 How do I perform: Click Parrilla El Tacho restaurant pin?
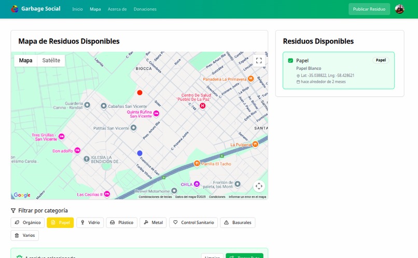point(197,163)
